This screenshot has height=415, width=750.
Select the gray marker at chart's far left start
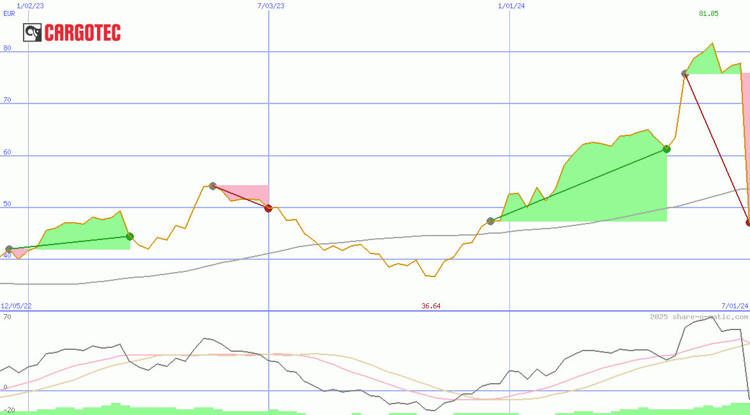pos(9,249)
